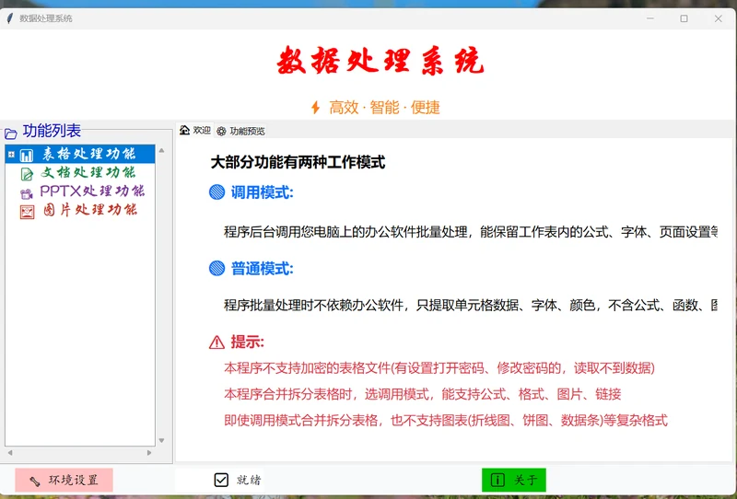Click the blue circle icon beside 普通模式
The height and width of the screenshot is (499, 737).
tap(216, 268)
